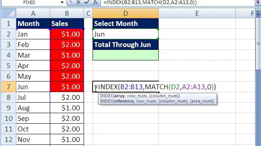Click the Jun cell in column A

click(x=33, y=87)
